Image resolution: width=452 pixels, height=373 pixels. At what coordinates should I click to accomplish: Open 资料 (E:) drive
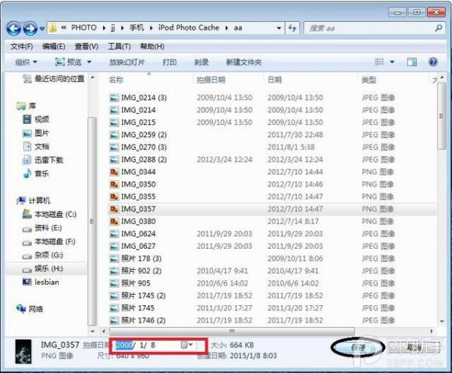tap(42, 228)
